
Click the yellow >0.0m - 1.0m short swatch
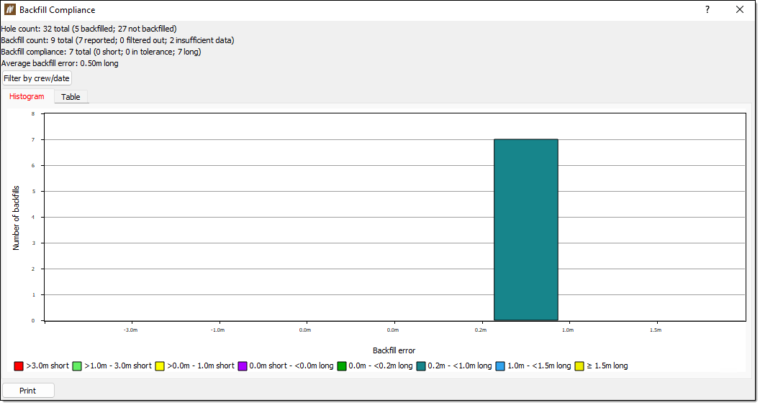point(160,366)
